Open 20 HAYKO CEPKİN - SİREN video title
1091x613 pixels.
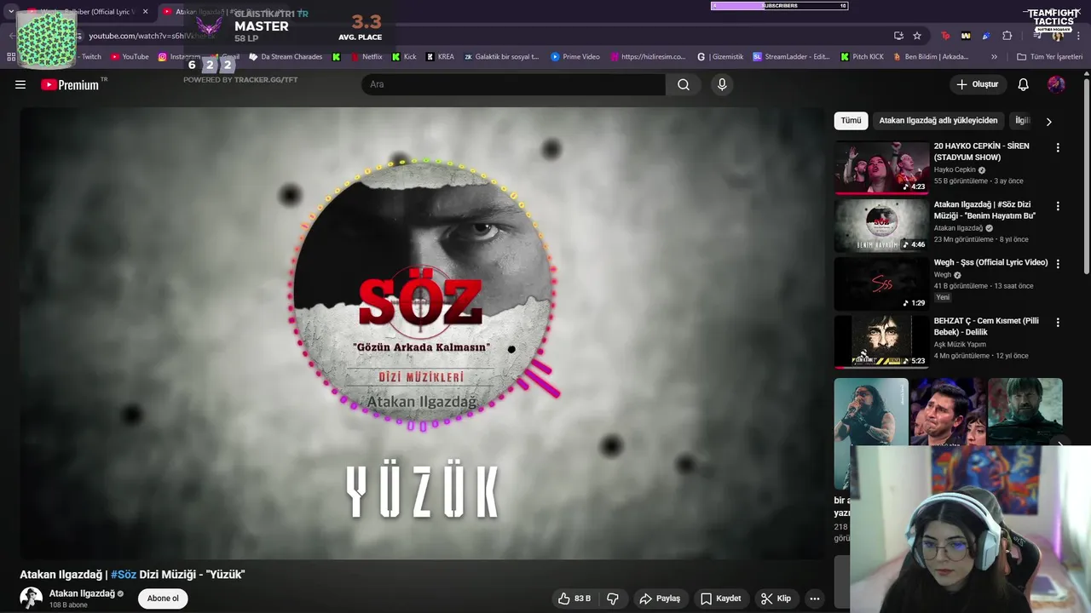coord(982,152)
